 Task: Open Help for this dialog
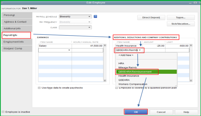tap(186, 112)
